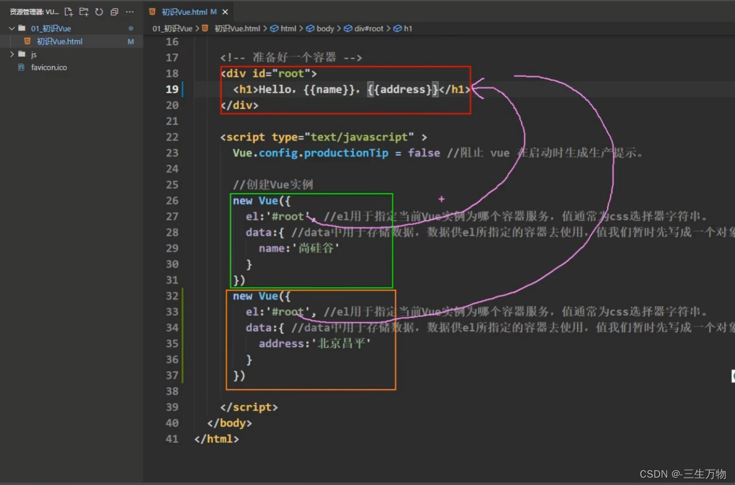Click the false value on line 23
The image size is (735, 485).
(424, 153)
